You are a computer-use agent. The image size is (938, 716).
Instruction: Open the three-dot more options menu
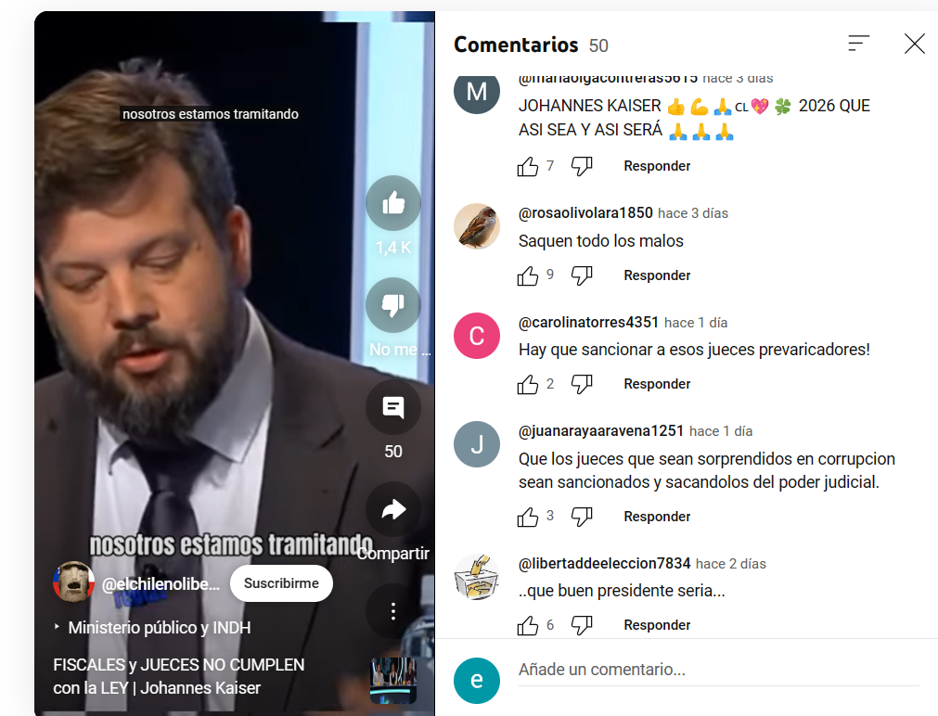(393, 611)
